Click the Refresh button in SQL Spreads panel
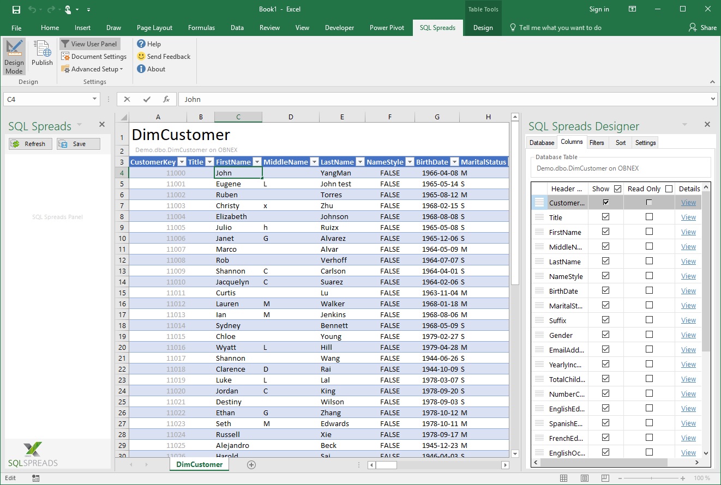721x485 pixels. [x=31, y=144]
